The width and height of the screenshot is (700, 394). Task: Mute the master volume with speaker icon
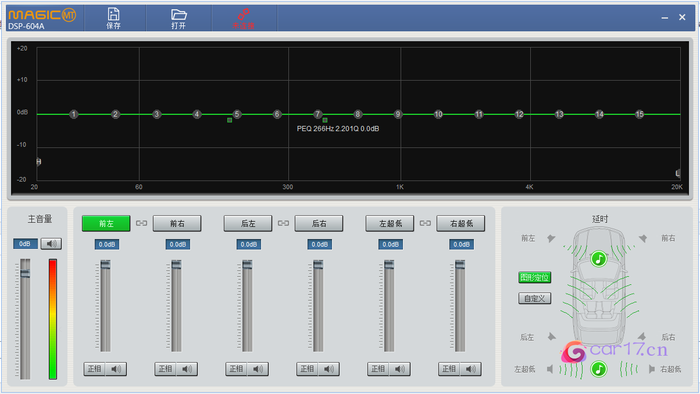point(51,244)
